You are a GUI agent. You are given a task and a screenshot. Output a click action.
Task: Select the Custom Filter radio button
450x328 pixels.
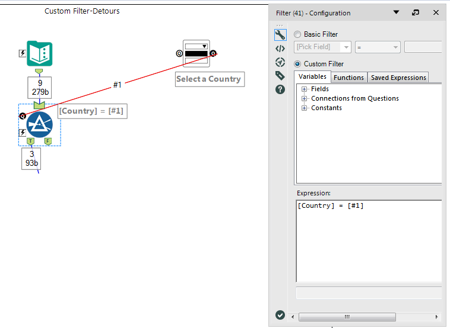pyautogui.click(x=297, y=64)
